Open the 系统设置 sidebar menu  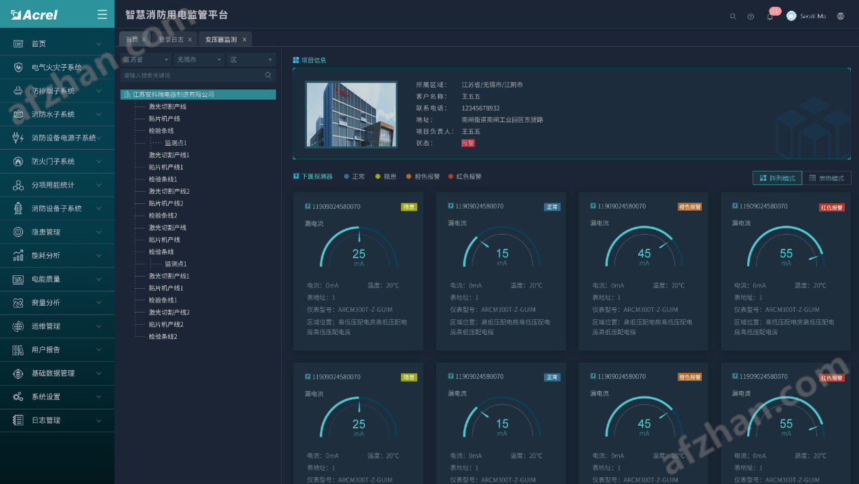click(x=57, y=397)
